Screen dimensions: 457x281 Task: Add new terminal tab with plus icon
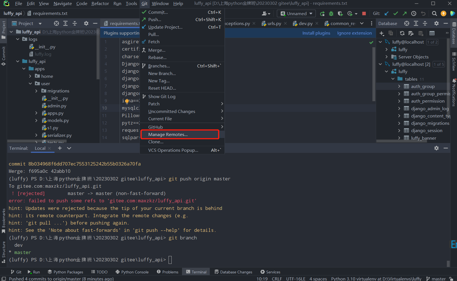pyautogui.click(x=60, y=148)
